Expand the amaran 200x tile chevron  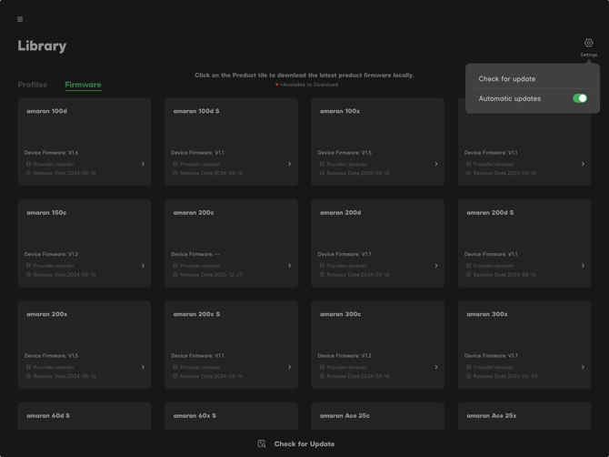point(143,367)
